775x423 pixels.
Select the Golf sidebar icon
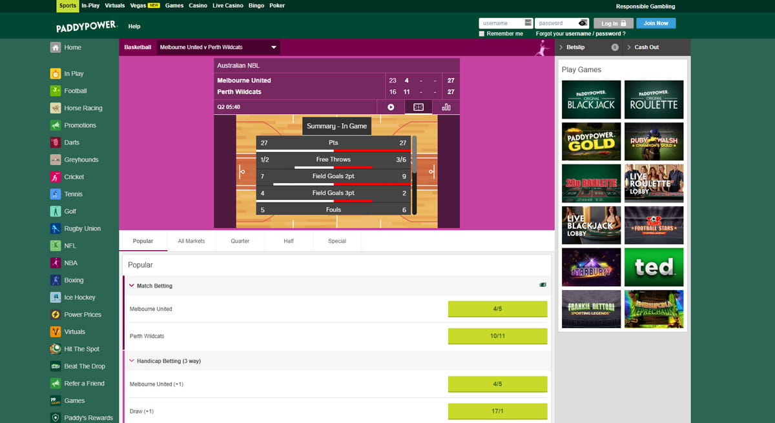point(56,211)
